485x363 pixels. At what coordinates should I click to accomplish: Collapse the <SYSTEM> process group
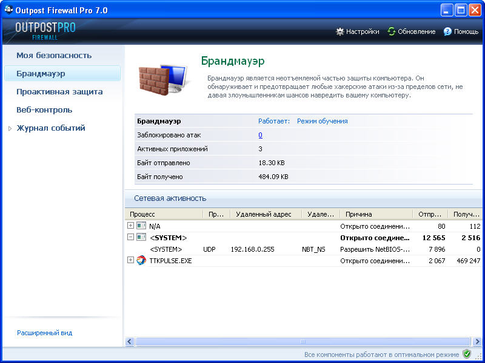point(130,237)
